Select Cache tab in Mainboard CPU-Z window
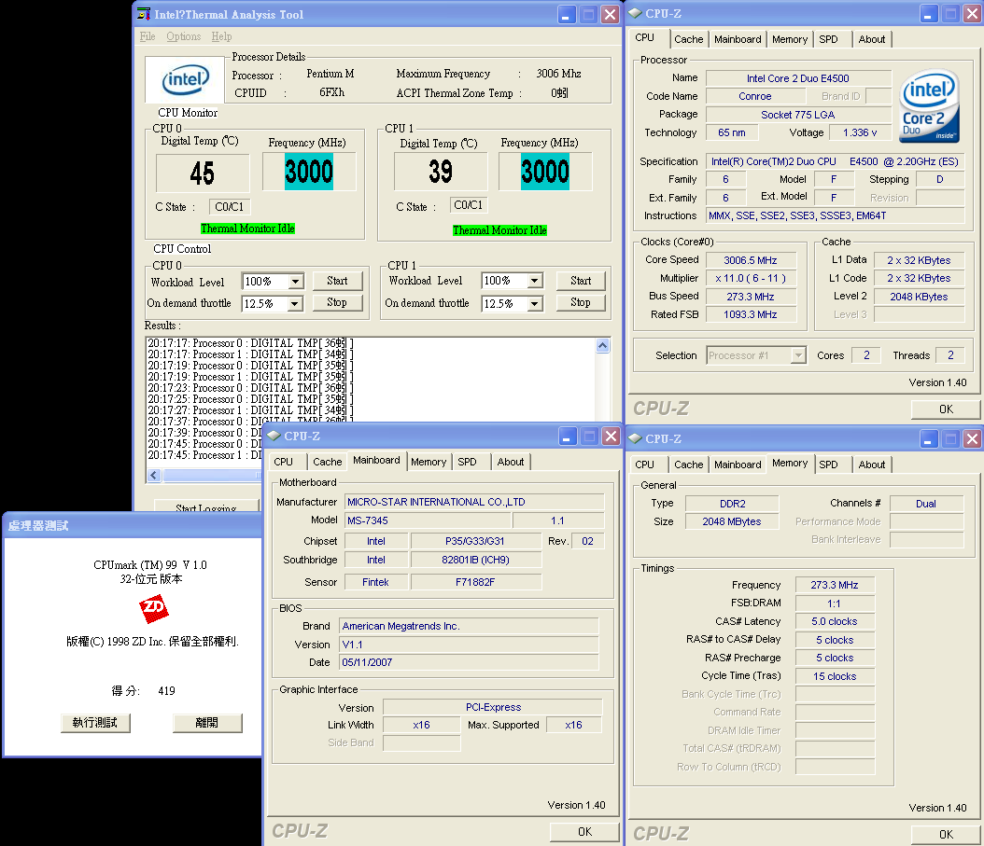This screenshot has height=846, width=984. point(327,463)
